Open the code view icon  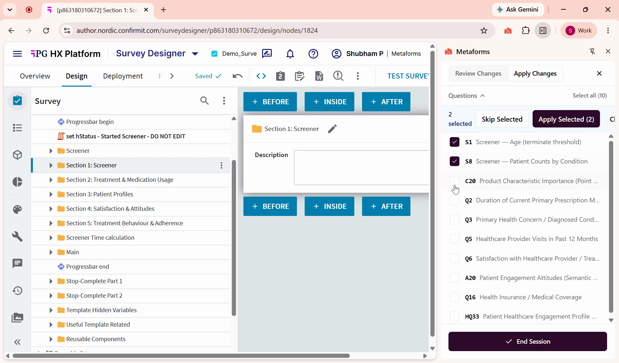(261, 76)
